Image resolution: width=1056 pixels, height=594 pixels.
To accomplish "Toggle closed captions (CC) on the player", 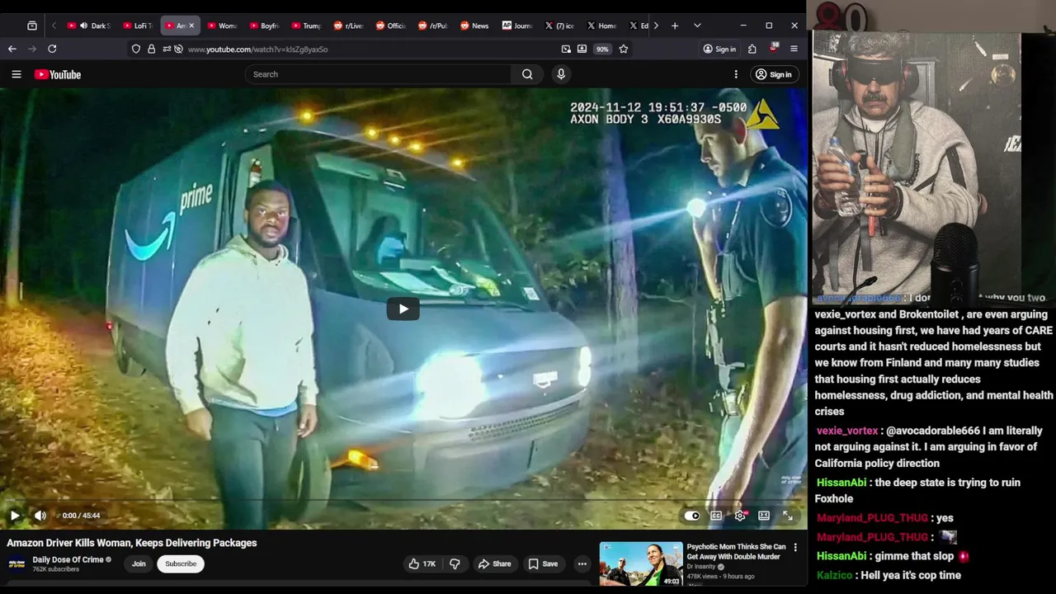I will coord(716,516).
